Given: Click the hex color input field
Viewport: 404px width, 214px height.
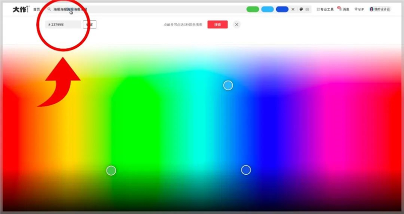Looking at the screenshot, I should tap(64, 25).
